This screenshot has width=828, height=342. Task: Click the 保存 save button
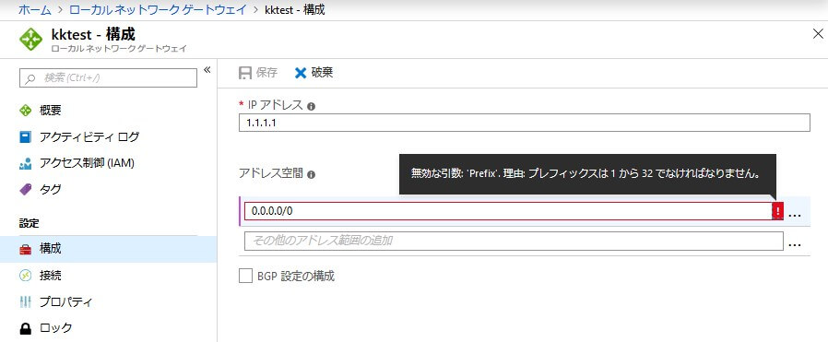tap(257, 73)
